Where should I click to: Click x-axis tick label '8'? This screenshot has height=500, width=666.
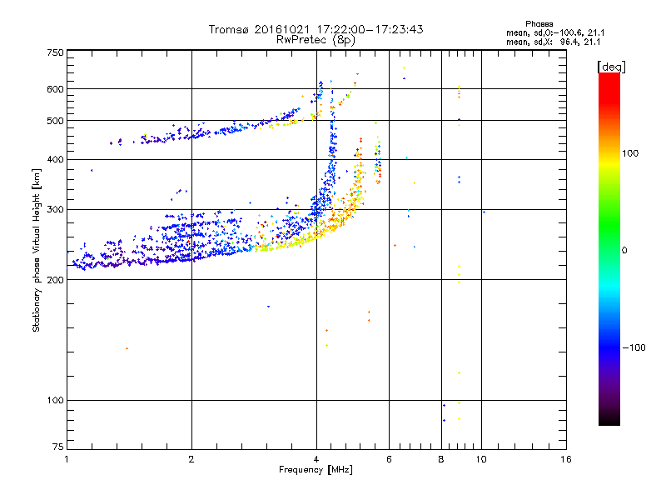[441, 459]
